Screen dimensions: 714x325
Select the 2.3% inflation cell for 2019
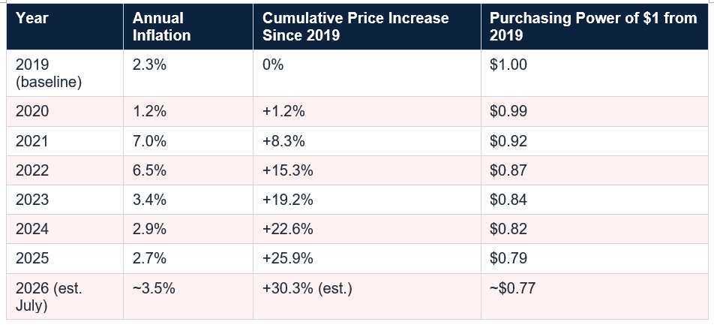tap(188, 73)
